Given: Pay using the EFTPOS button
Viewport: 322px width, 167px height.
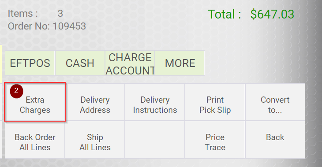Looking at the screenshot, I should [30, 63].
